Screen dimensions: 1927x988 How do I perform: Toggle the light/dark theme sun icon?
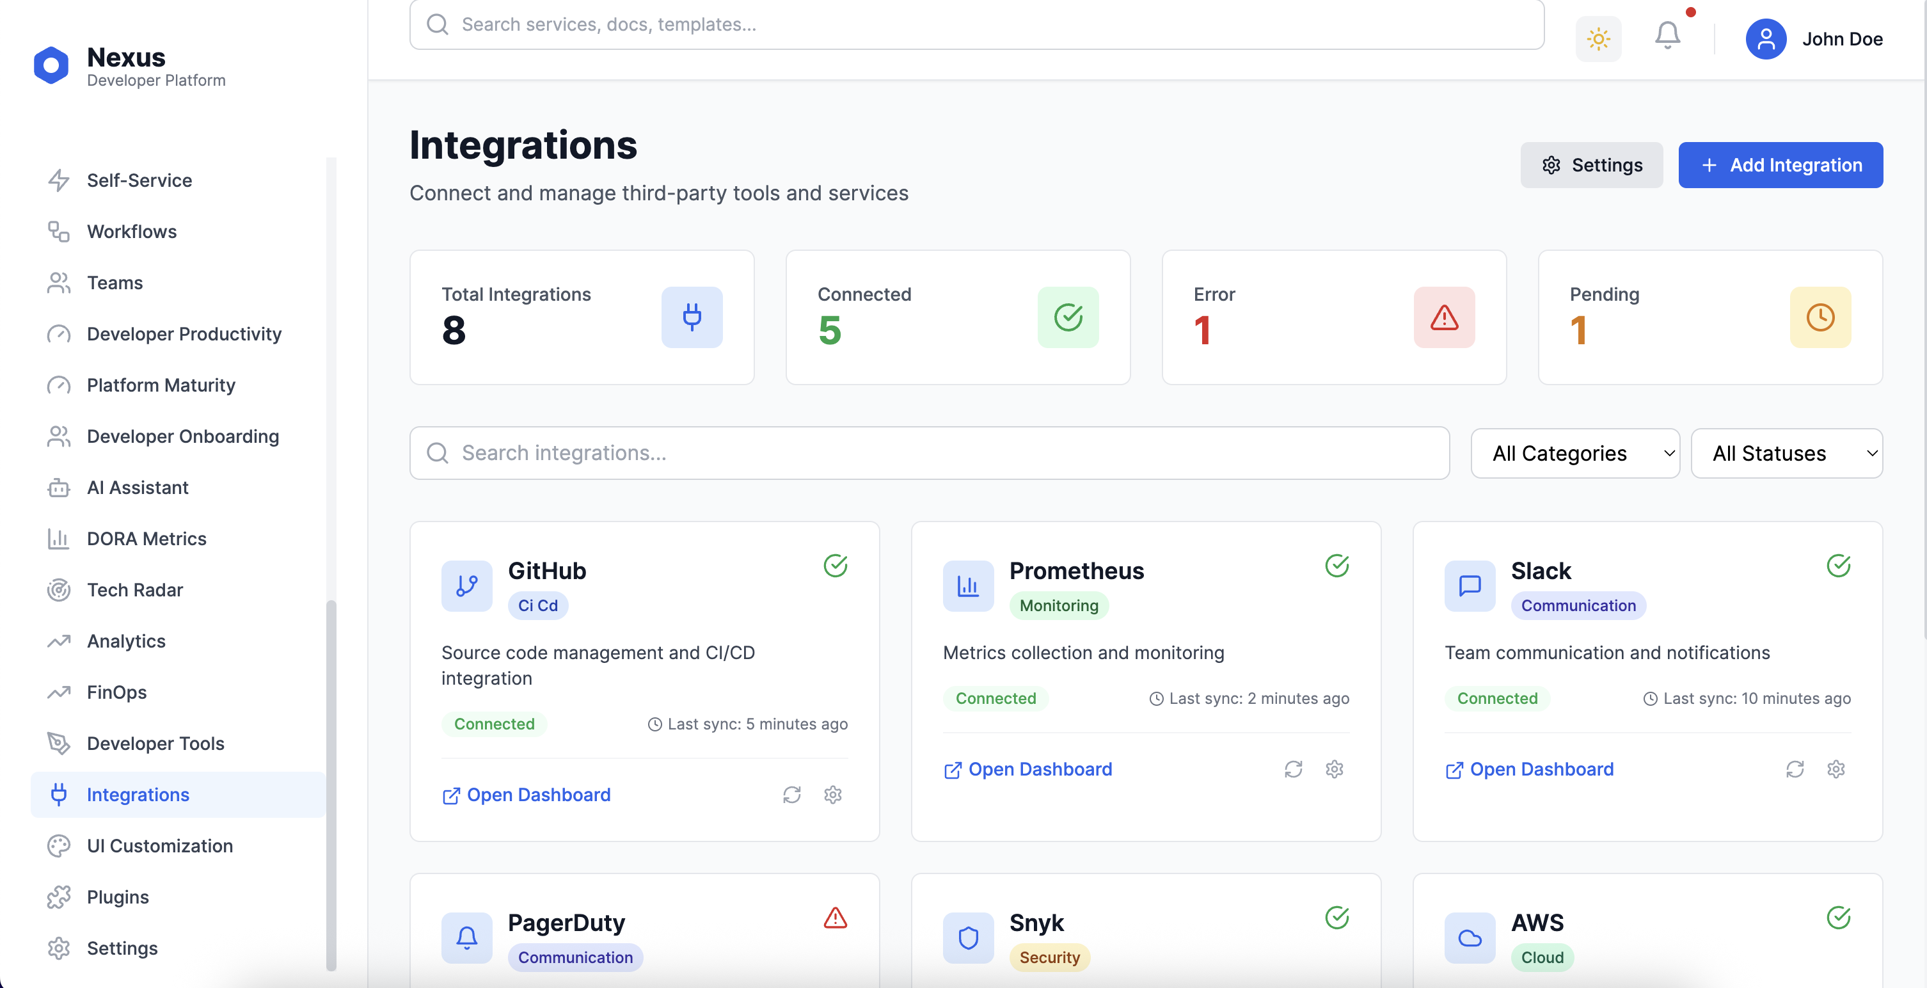tap(1598, 39)
